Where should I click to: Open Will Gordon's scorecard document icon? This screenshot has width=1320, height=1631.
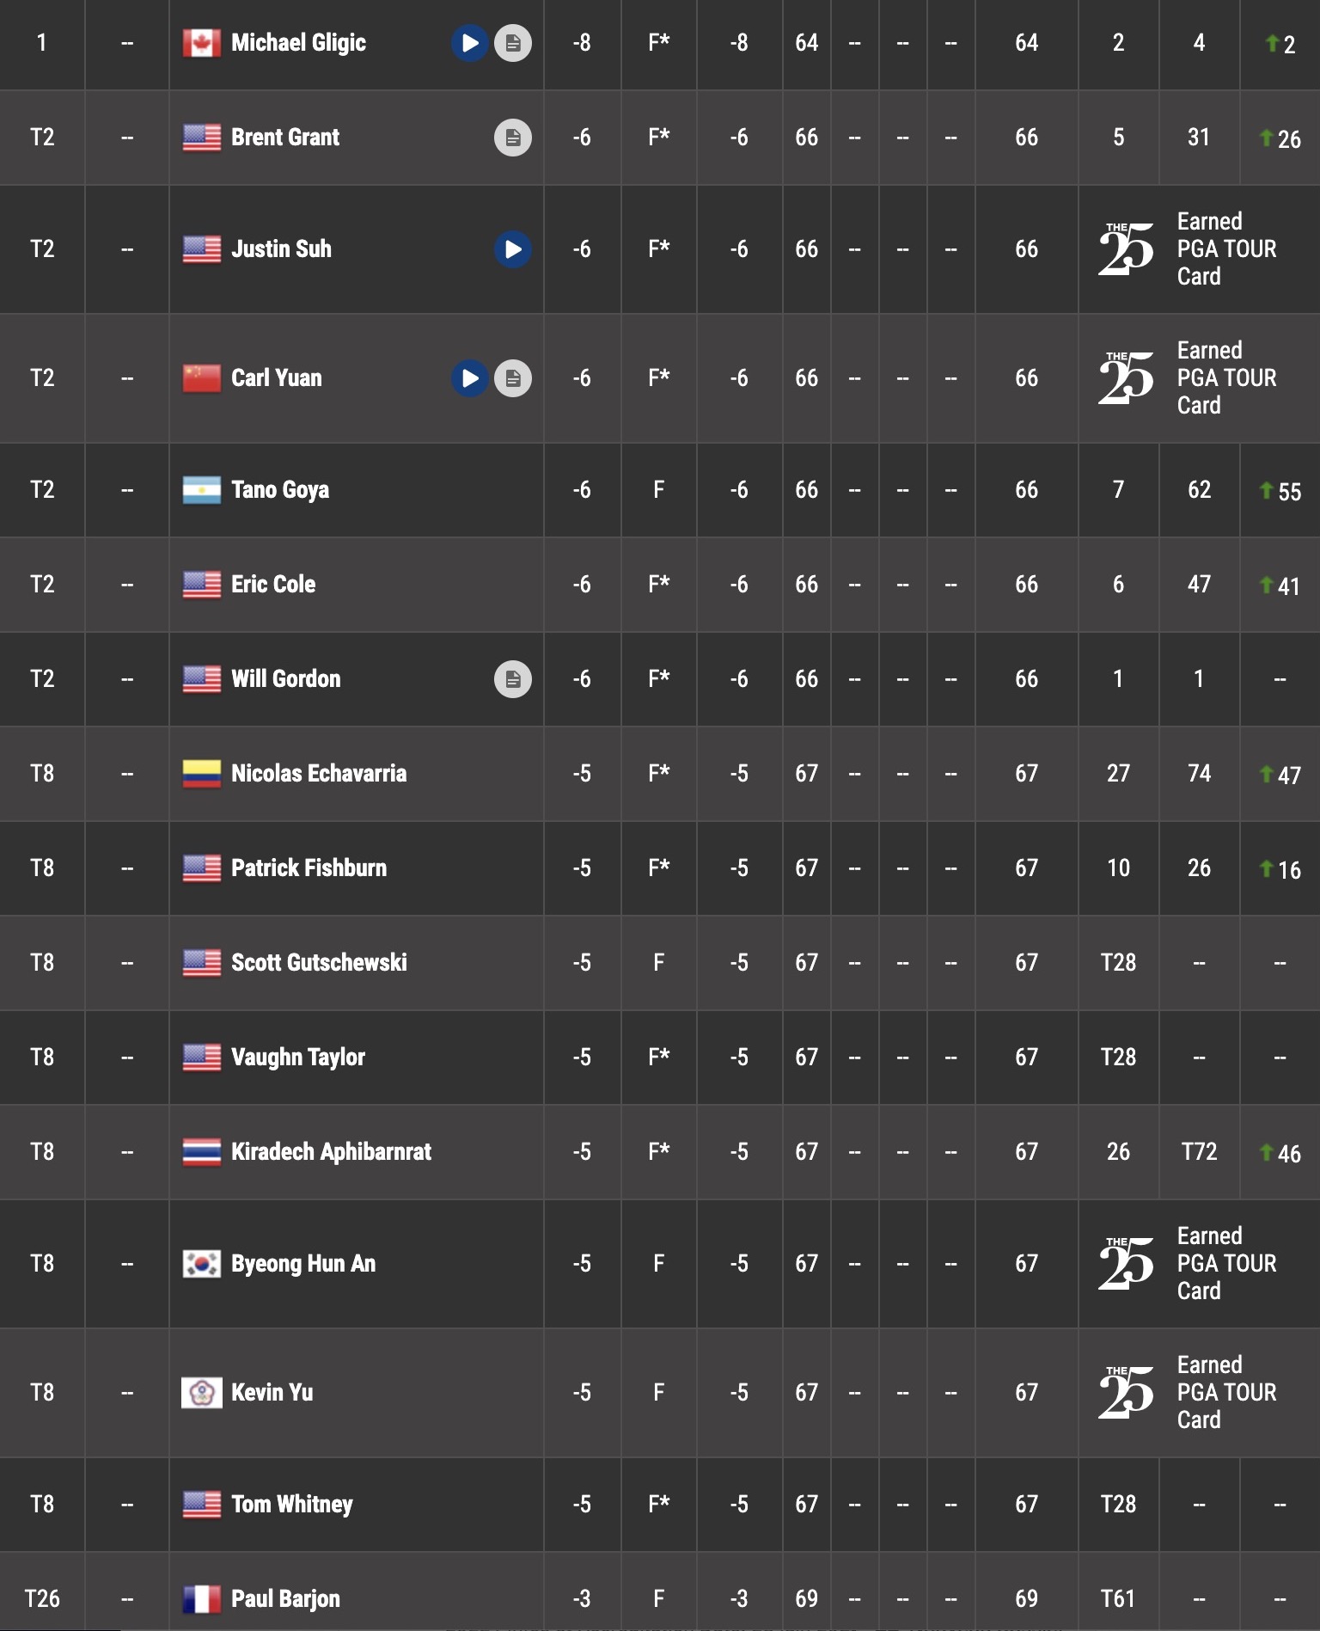(x=513, y=679)
